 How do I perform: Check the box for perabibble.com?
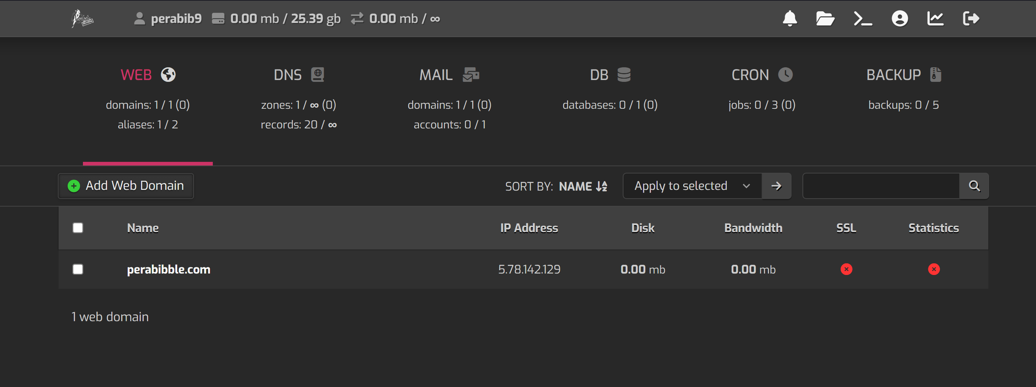coord(78,269)
